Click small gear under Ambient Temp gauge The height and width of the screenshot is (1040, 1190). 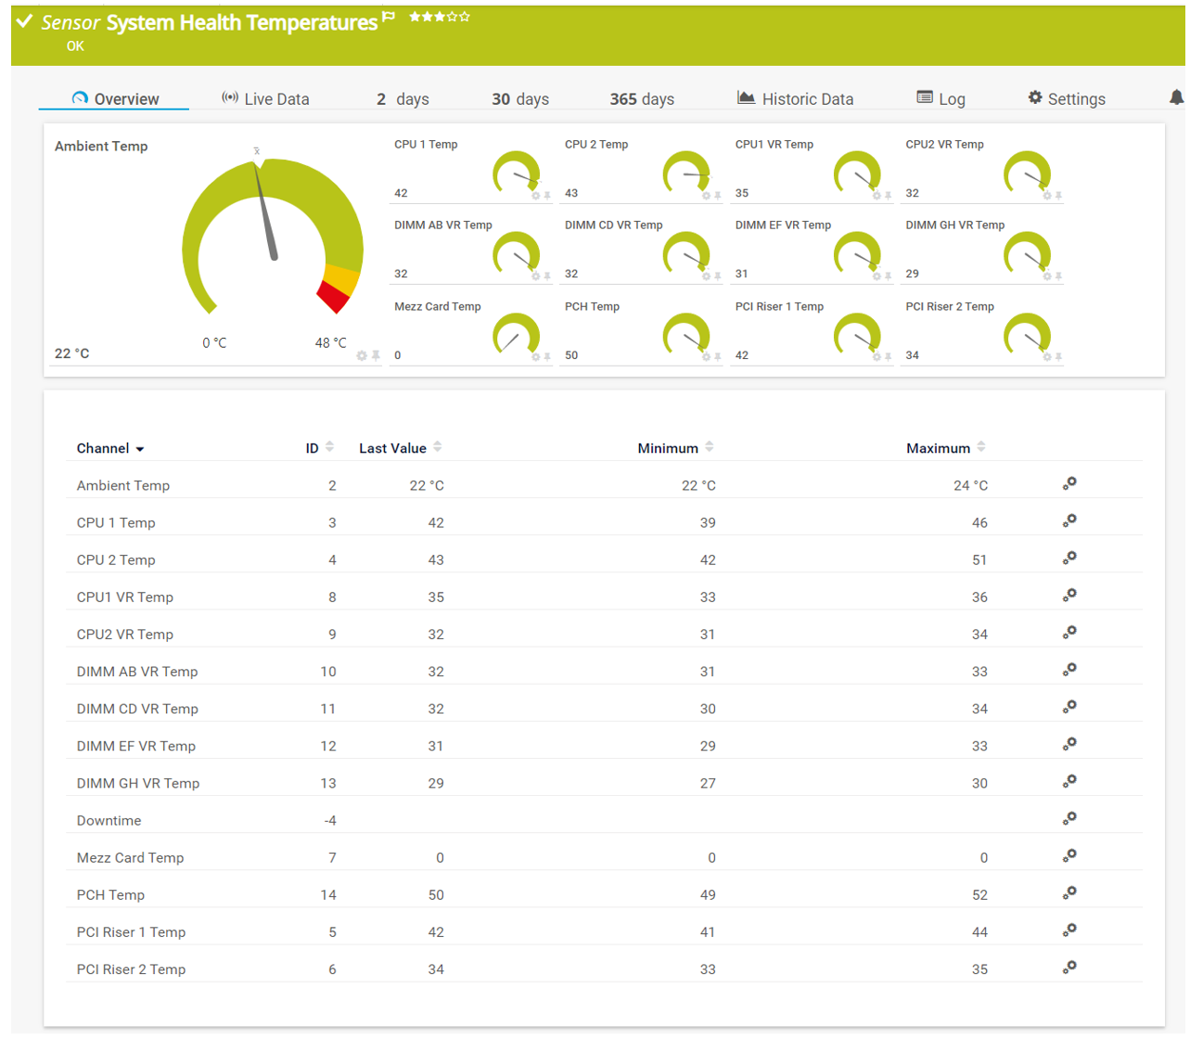(x=362, y=355)
